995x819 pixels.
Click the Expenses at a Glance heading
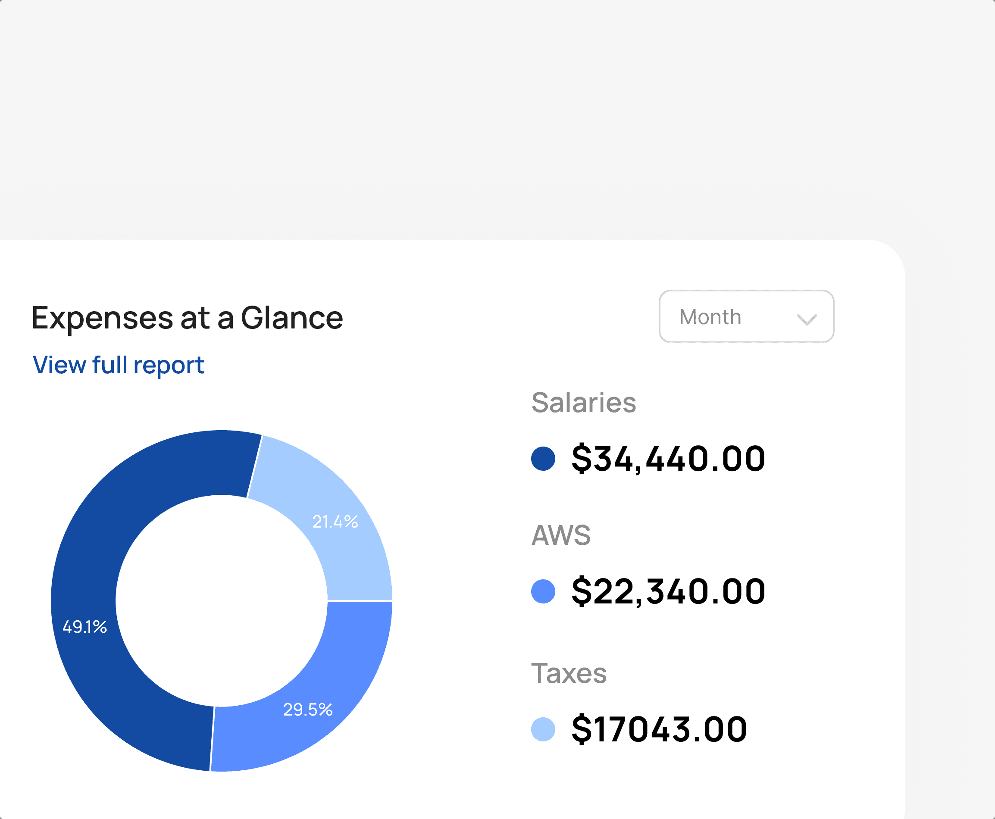pos(187,318)
